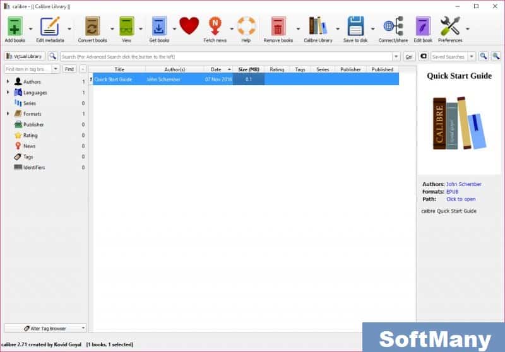Click in the main search field
The image size is (505, 352).
click(227, 57)
